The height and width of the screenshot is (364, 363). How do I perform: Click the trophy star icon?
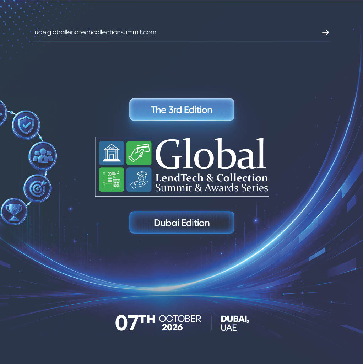pos(14,212)
